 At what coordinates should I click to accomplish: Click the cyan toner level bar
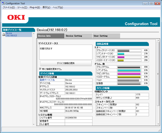(x=129, y=54)
